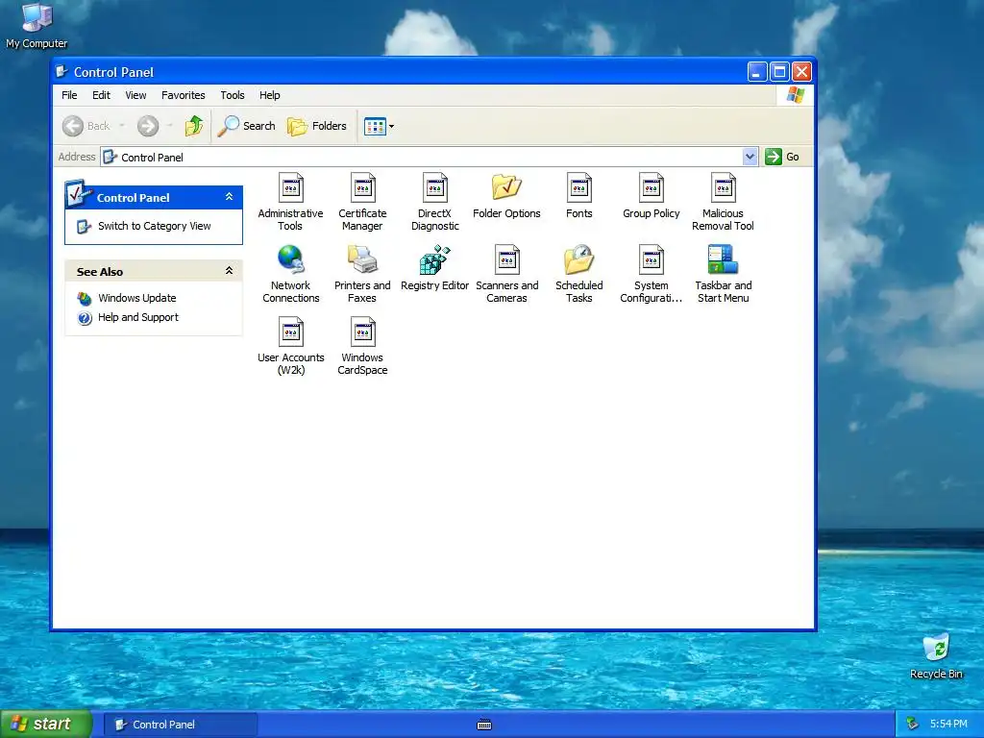The width and height of the screenshot is (984, 738).
Task: Select My Computer desktop icon
Action: coord(37,26)
